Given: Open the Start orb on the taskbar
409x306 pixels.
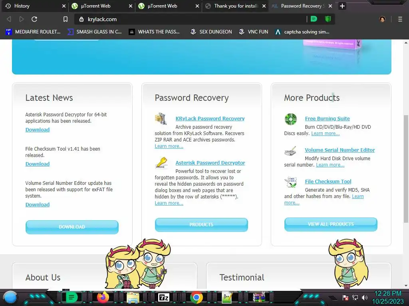Looking at the screenshot, I should point(11,297).
